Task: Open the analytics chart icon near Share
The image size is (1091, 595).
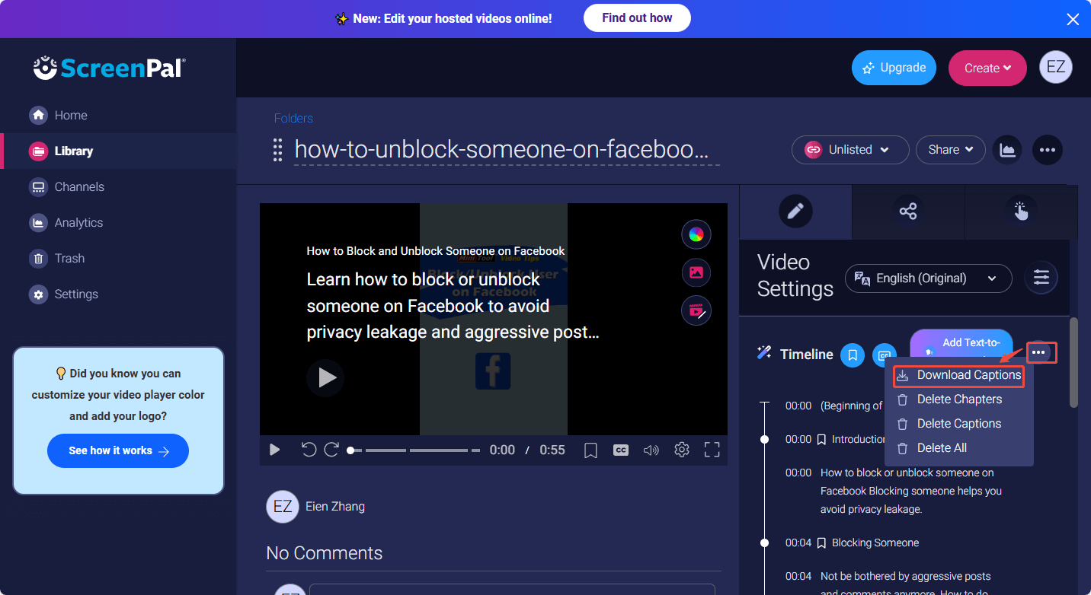Action: tap(1006, 150)
